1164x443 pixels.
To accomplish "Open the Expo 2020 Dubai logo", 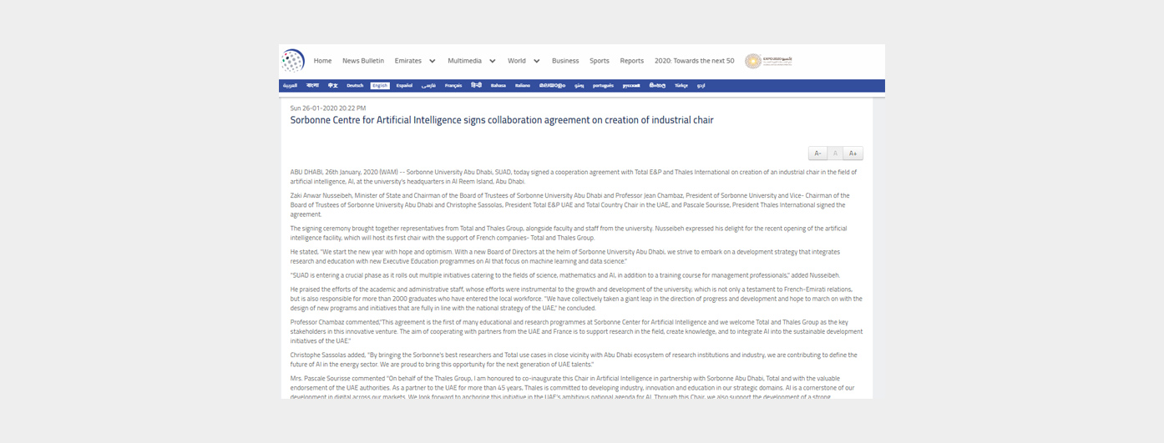I will tap(768, 61).
